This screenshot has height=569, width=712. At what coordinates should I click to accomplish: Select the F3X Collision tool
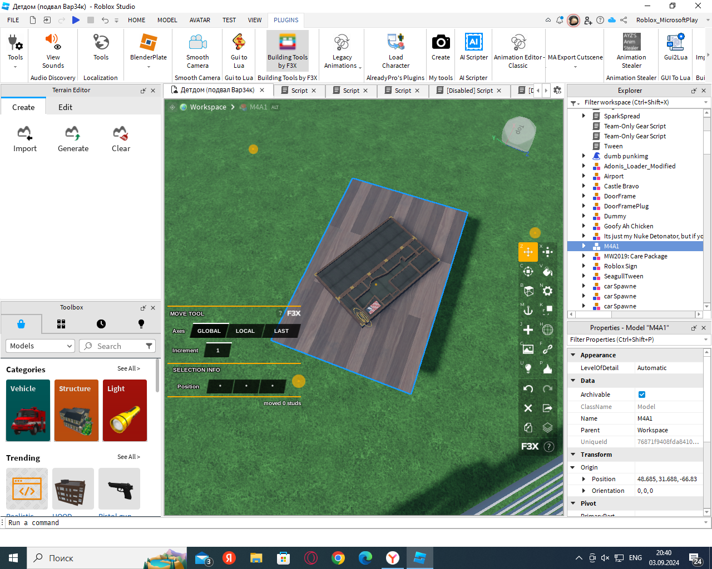click(547, 310)
